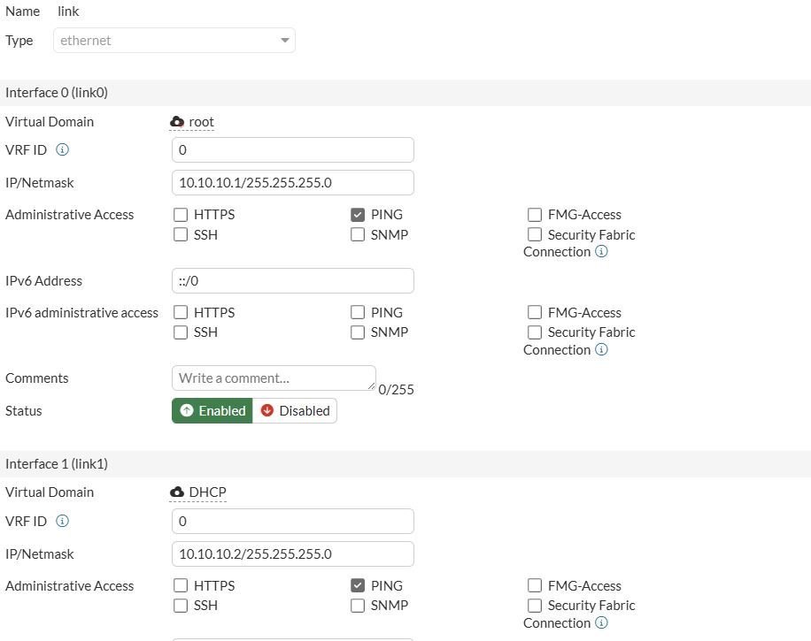The image size is (811, 641).
Task: Open the Type ethernet dropdown
Action: pos(174,41)
